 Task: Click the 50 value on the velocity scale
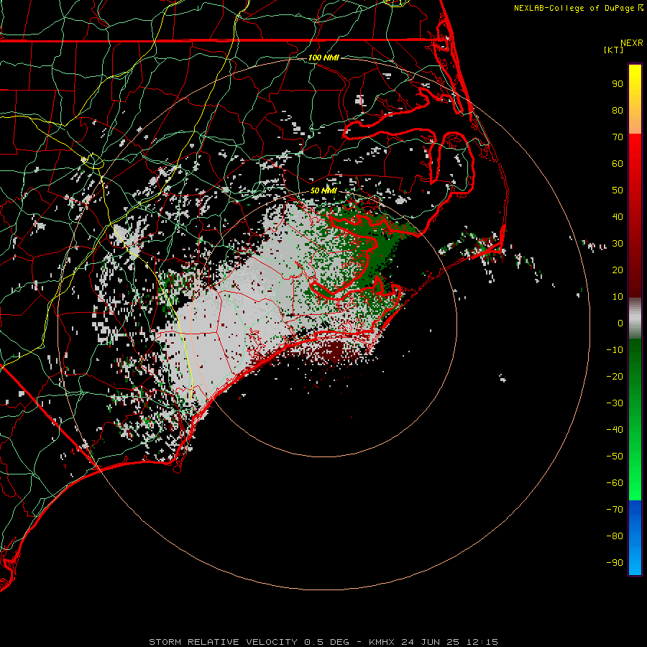click(618, 191)
